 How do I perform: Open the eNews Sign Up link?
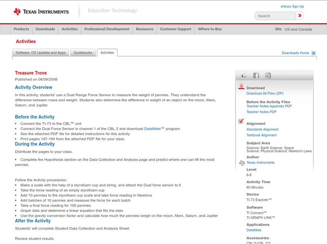click(x=292, y=7)
